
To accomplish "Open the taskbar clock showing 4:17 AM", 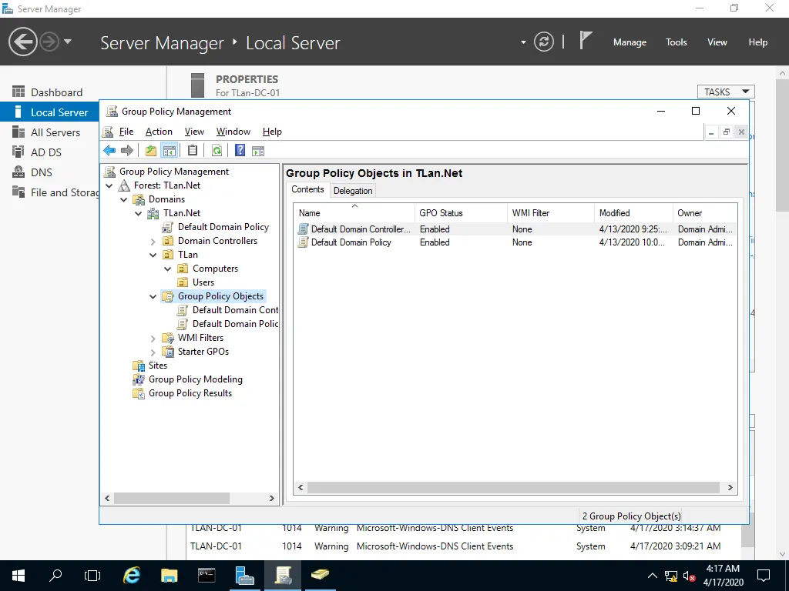I will coord(723,576).
